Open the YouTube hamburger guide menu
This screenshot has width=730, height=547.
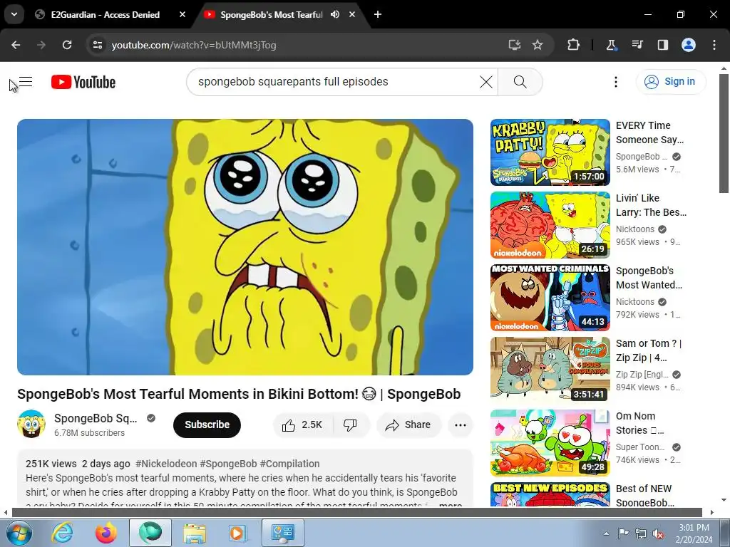point(26,82)
